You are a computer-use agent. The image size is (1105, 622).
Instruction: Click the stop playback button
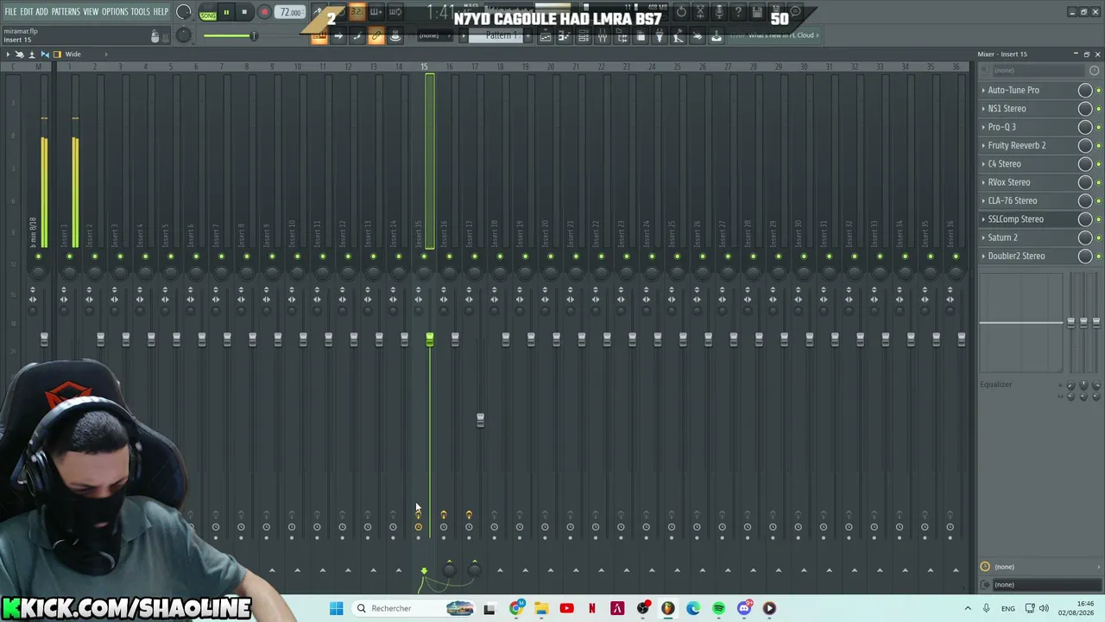coord(244,12)
